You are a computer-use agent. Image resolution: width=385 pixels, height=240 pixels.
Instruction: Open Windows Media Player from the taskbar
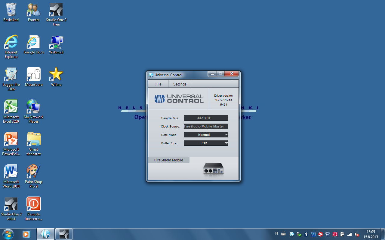tap(26, 234)
